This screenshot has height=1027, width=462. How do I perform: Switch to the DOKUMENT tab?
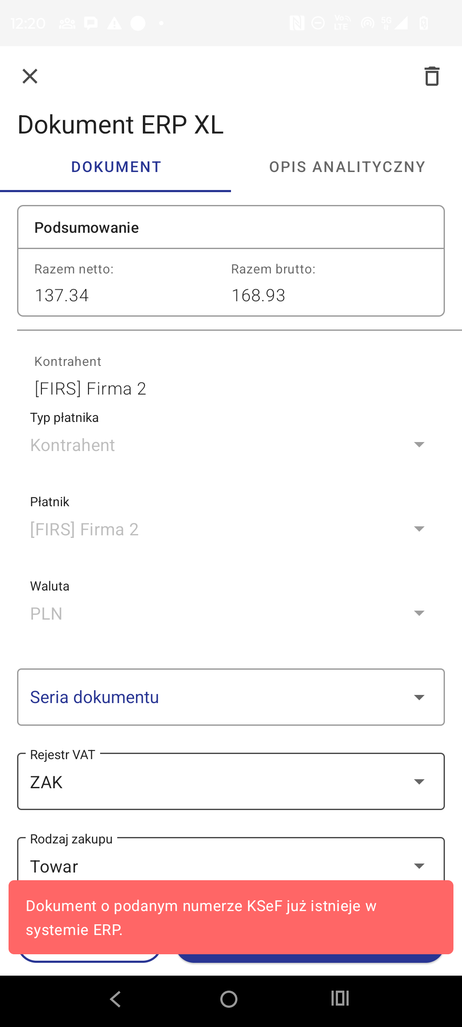click(116, 167)
